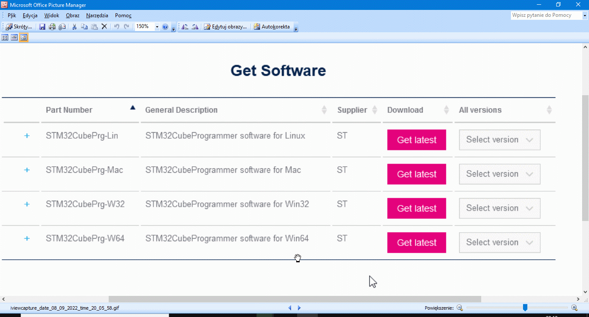Click the Powiększenie zoom slider handle
Screen dimensions: 589x317
[525, 308]
